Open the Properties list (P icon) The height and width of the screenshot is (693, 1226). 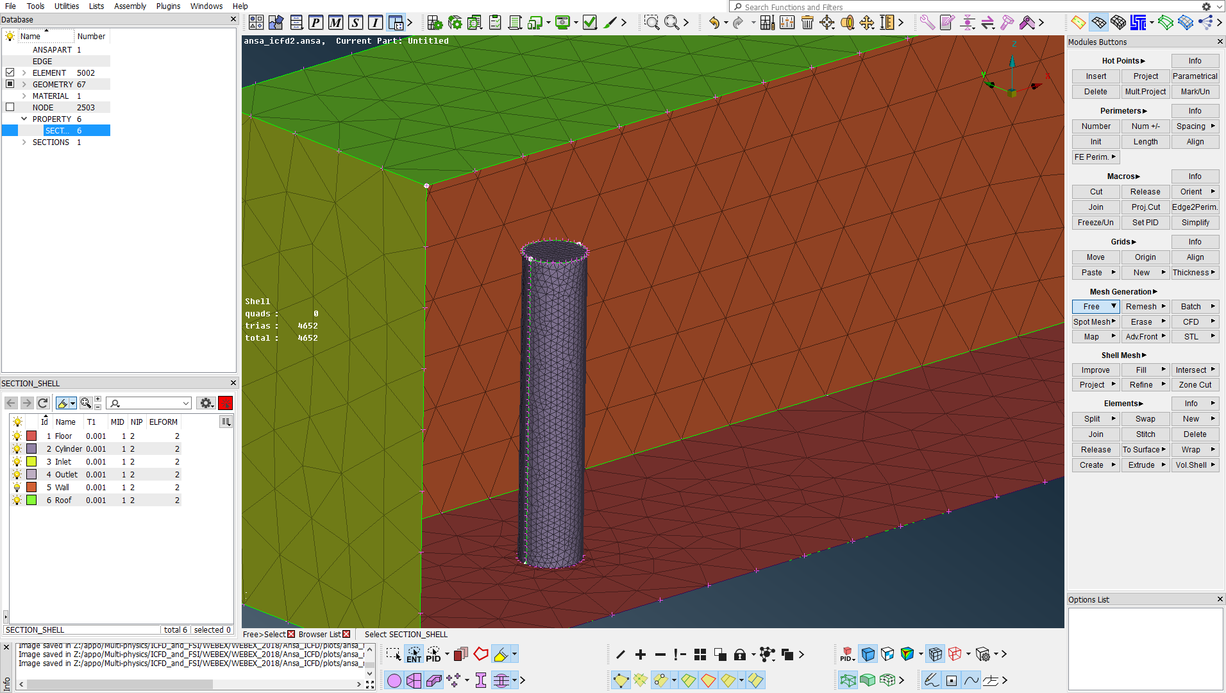pos(315,23)
